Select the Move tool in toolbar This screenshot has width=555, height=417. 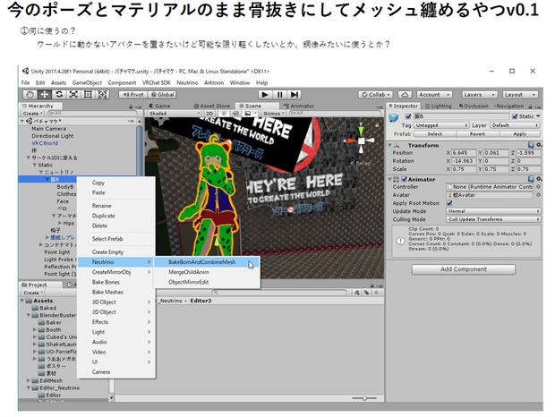[45, 95]
